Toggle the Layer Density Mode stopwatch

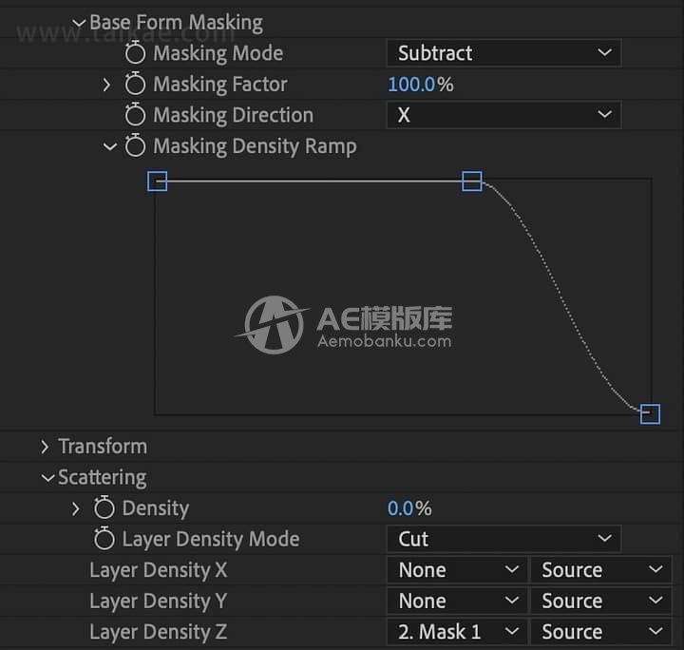[104, 540]
